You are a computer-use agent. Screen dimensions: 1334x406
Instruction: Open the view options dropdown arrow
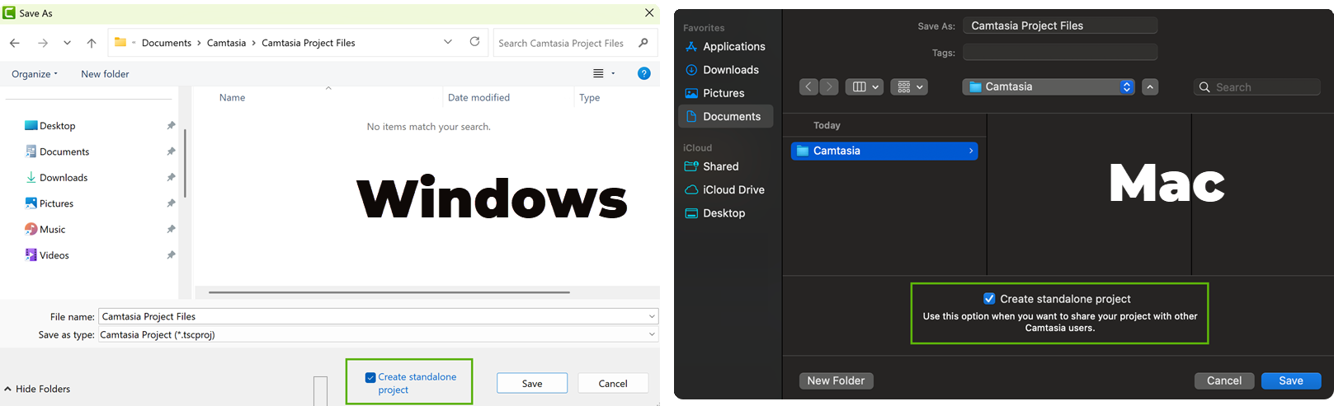coord(613,74)
